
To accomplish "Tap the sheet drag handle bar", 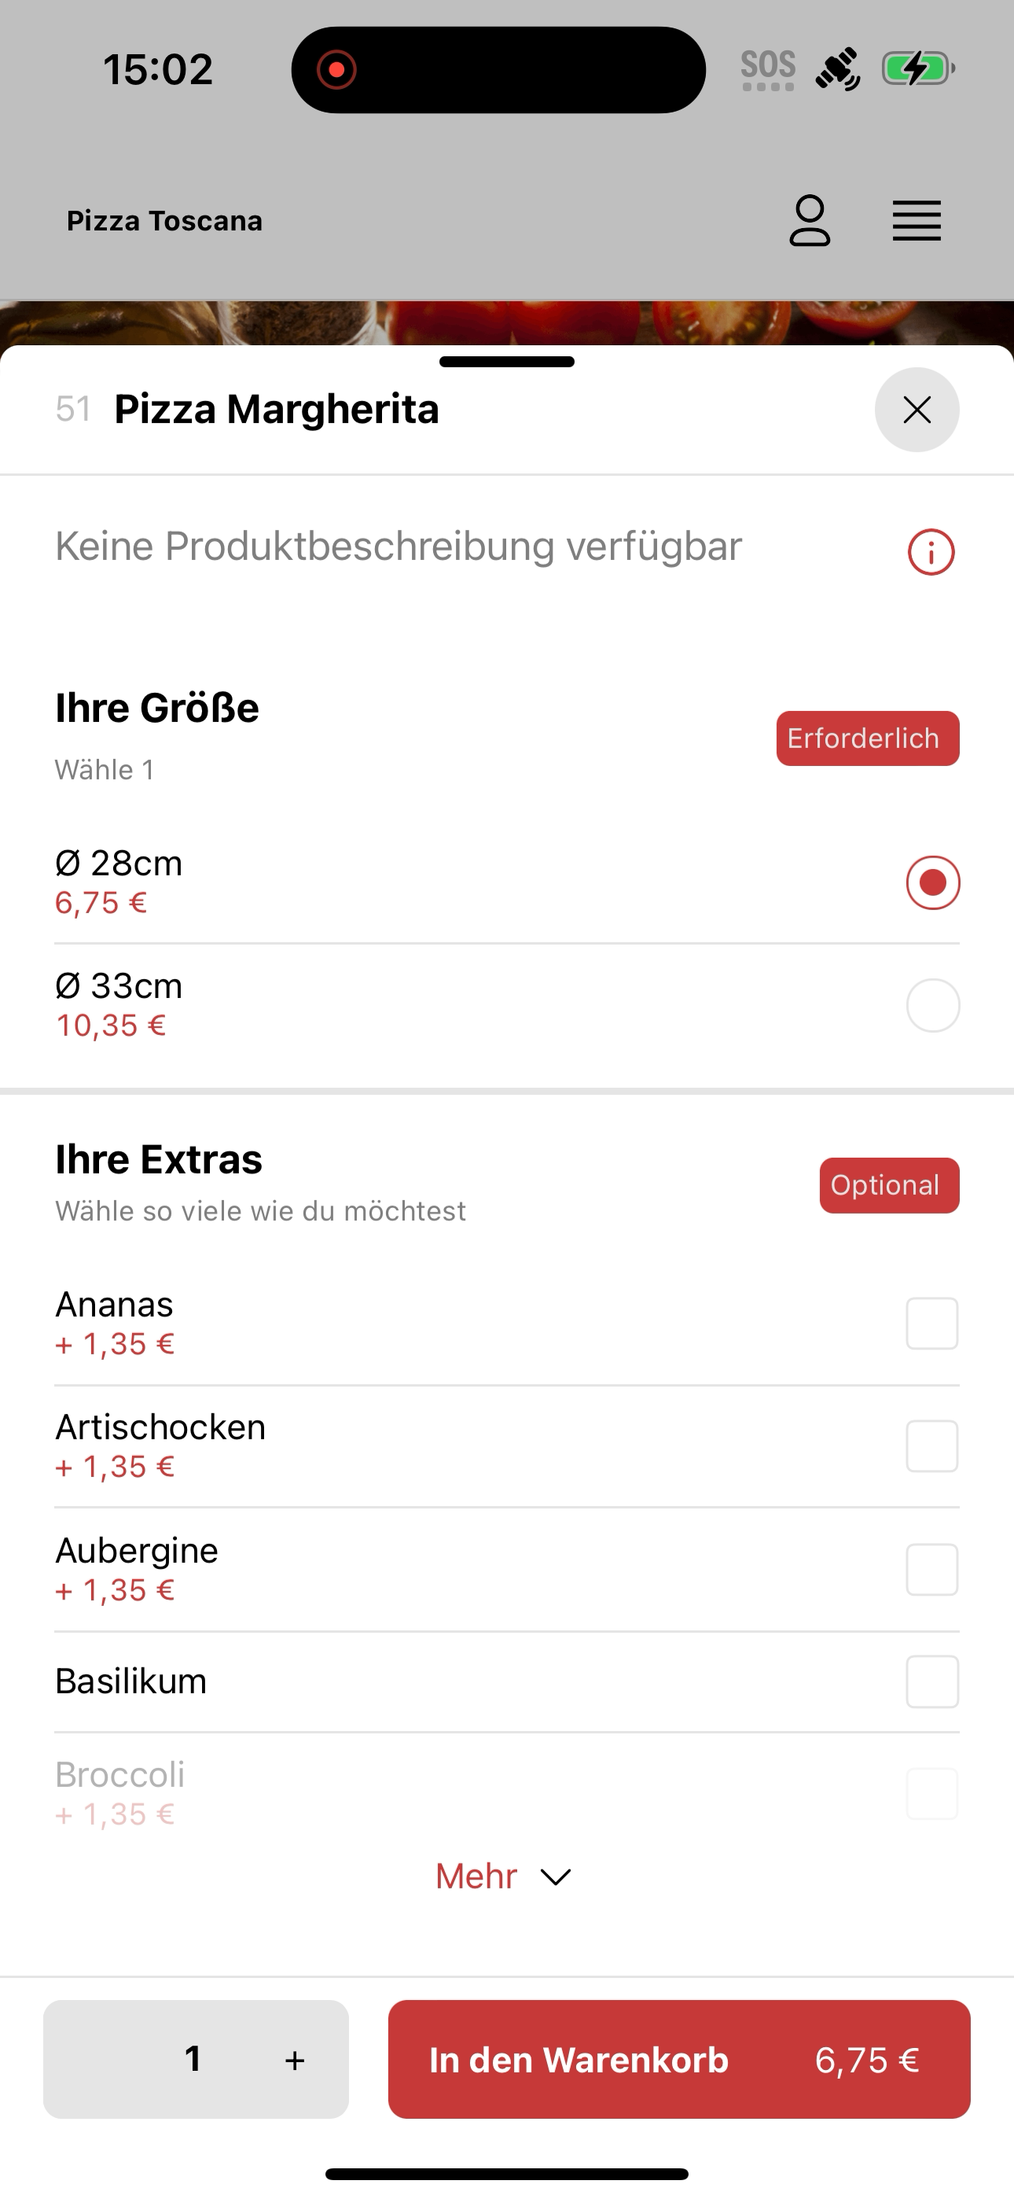I will [507, 362].
